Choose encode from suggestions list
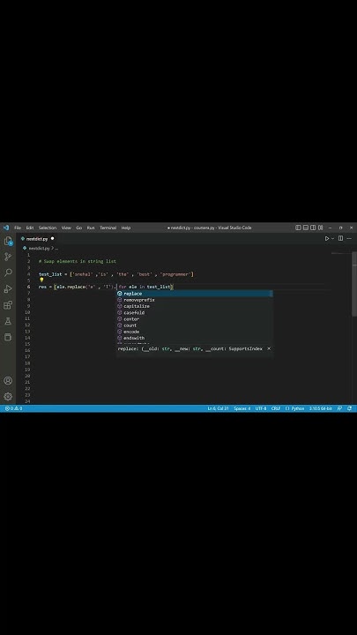 click(195, 332)
